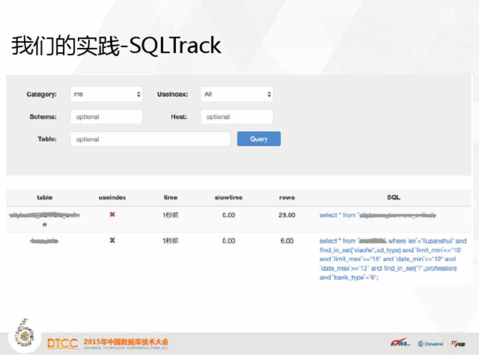479x359 pixels.
Task: Click the SQL column header
Action: pyautogui.click(x=393, y=197)
